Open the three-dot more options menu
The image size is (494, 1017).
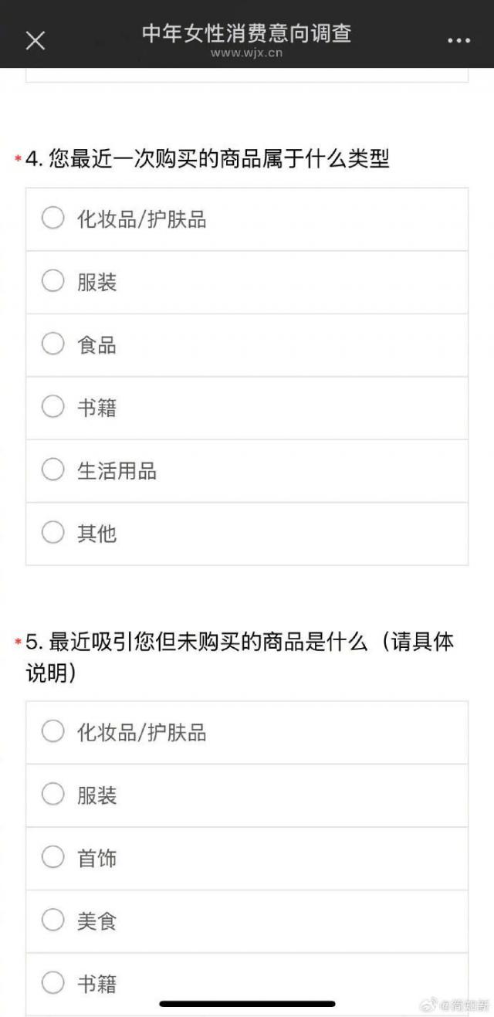click(x=458, y=40)
